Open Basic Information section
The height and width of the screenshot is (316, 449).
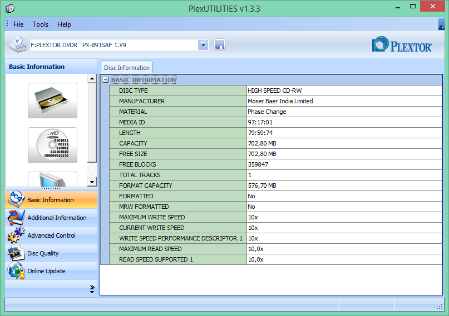pyautogui.click(x=51, y=200)
